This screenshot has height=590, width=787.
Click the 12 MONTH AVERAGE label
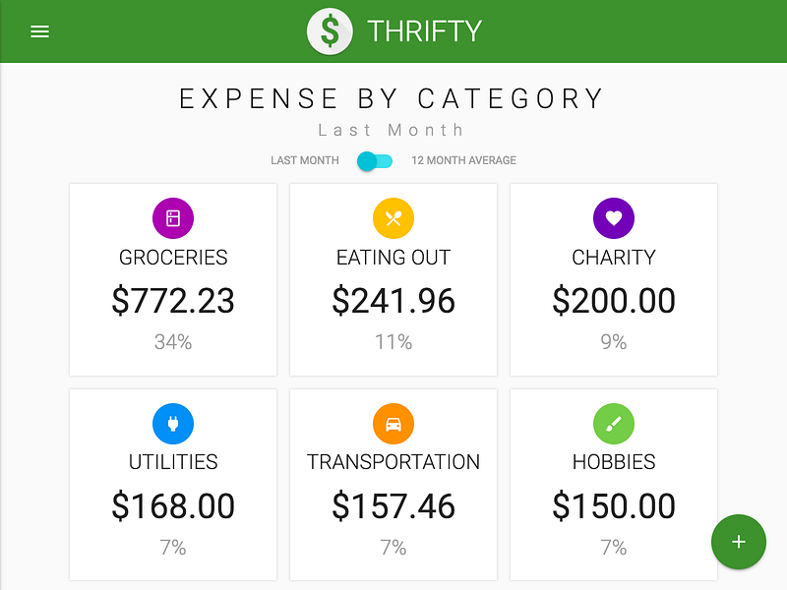[463, 159]
